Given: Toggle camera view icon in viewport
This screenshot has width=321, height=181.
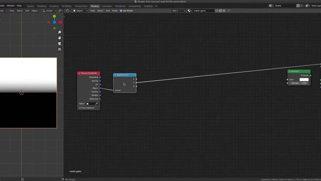Looking at the screenshot, I should point(59,44).
